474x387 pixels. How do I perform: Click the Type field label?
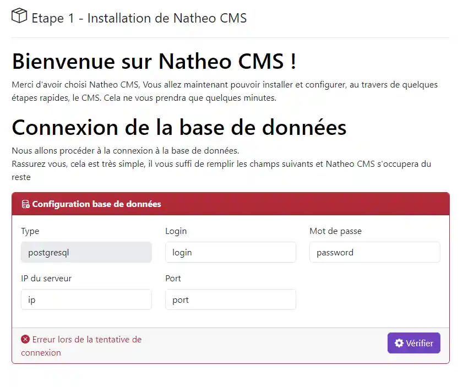[30, 231]
